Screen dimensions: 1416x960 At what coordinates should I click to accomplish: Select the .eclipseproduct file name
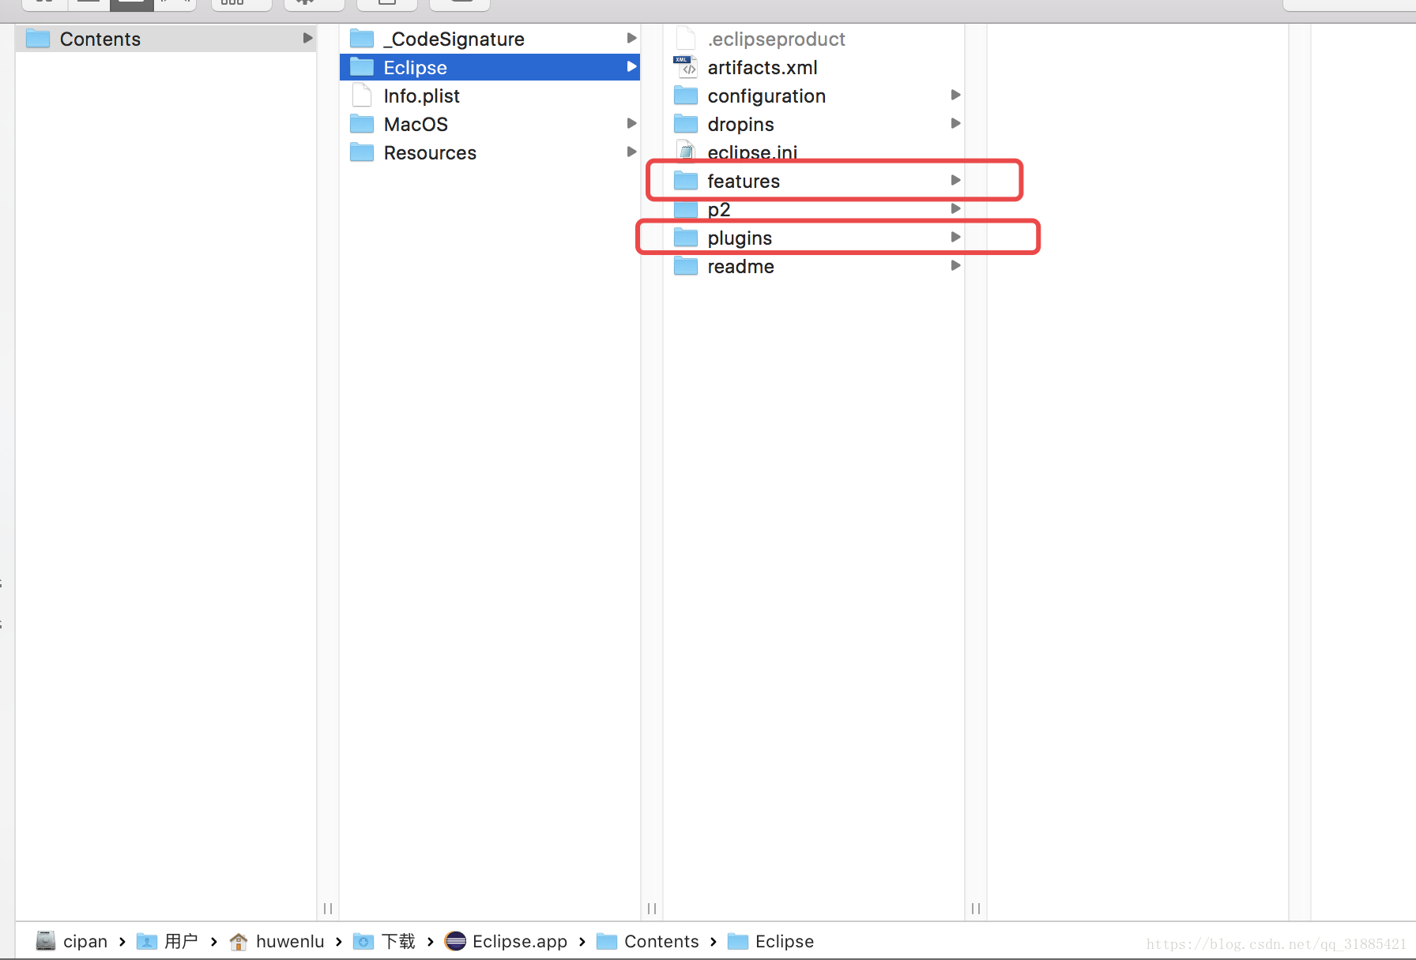777,39
